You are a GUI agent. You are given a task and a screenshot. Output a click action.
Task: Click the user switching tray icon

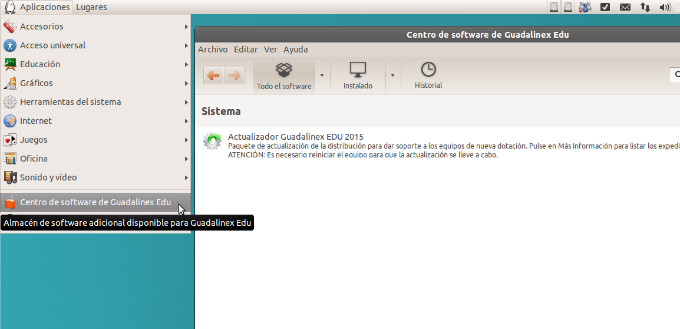pos(585,7)
